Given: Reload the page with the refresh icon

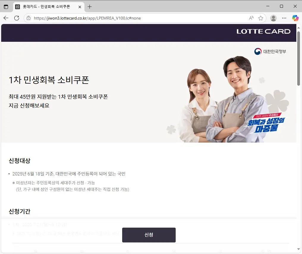Looking at the screenshot, I should coord(17,18).
